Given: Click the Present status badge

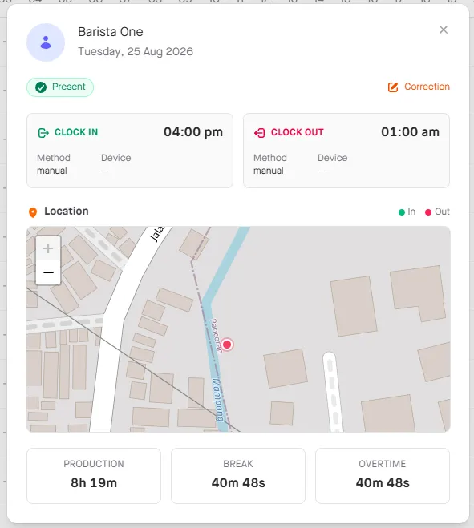Looking at the screenshot, I should (x=60, y=87).
